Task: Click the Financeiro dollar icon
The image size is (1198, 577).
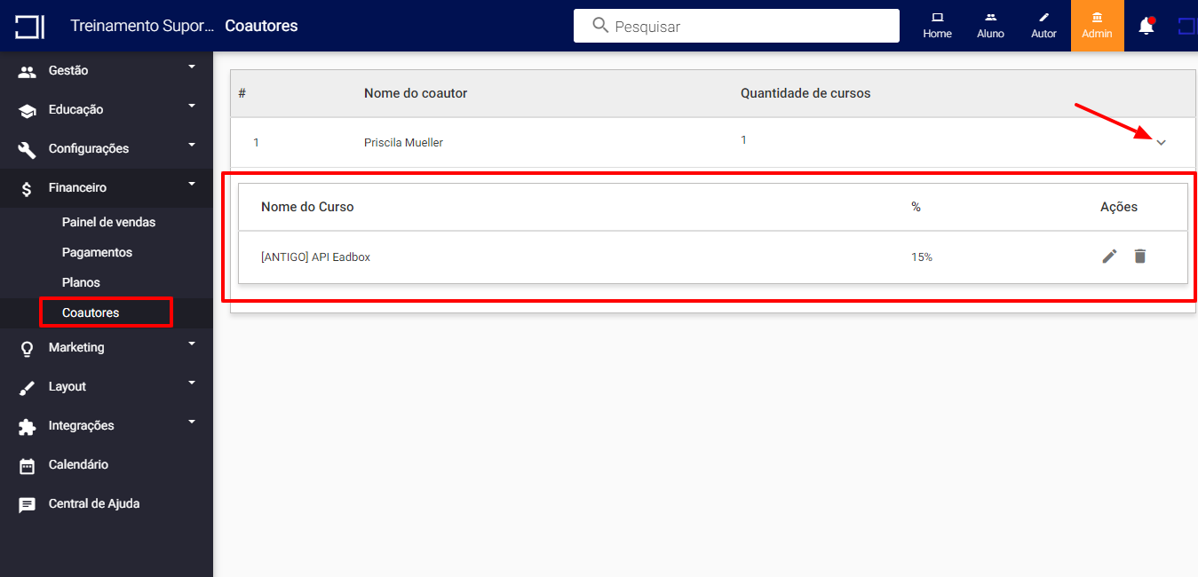Action: (x=28, y=189)
